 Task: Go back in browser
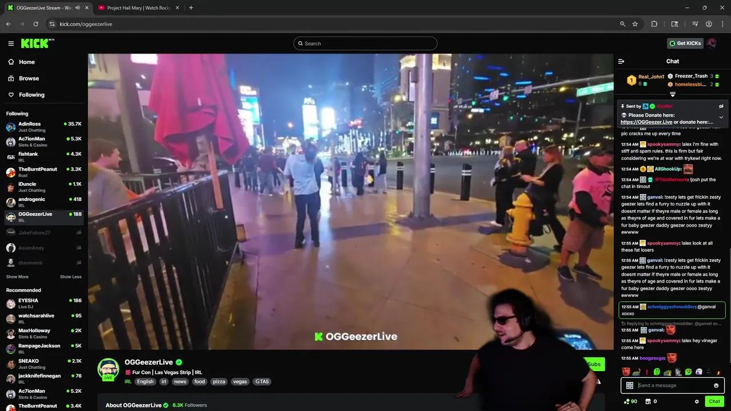8,24
